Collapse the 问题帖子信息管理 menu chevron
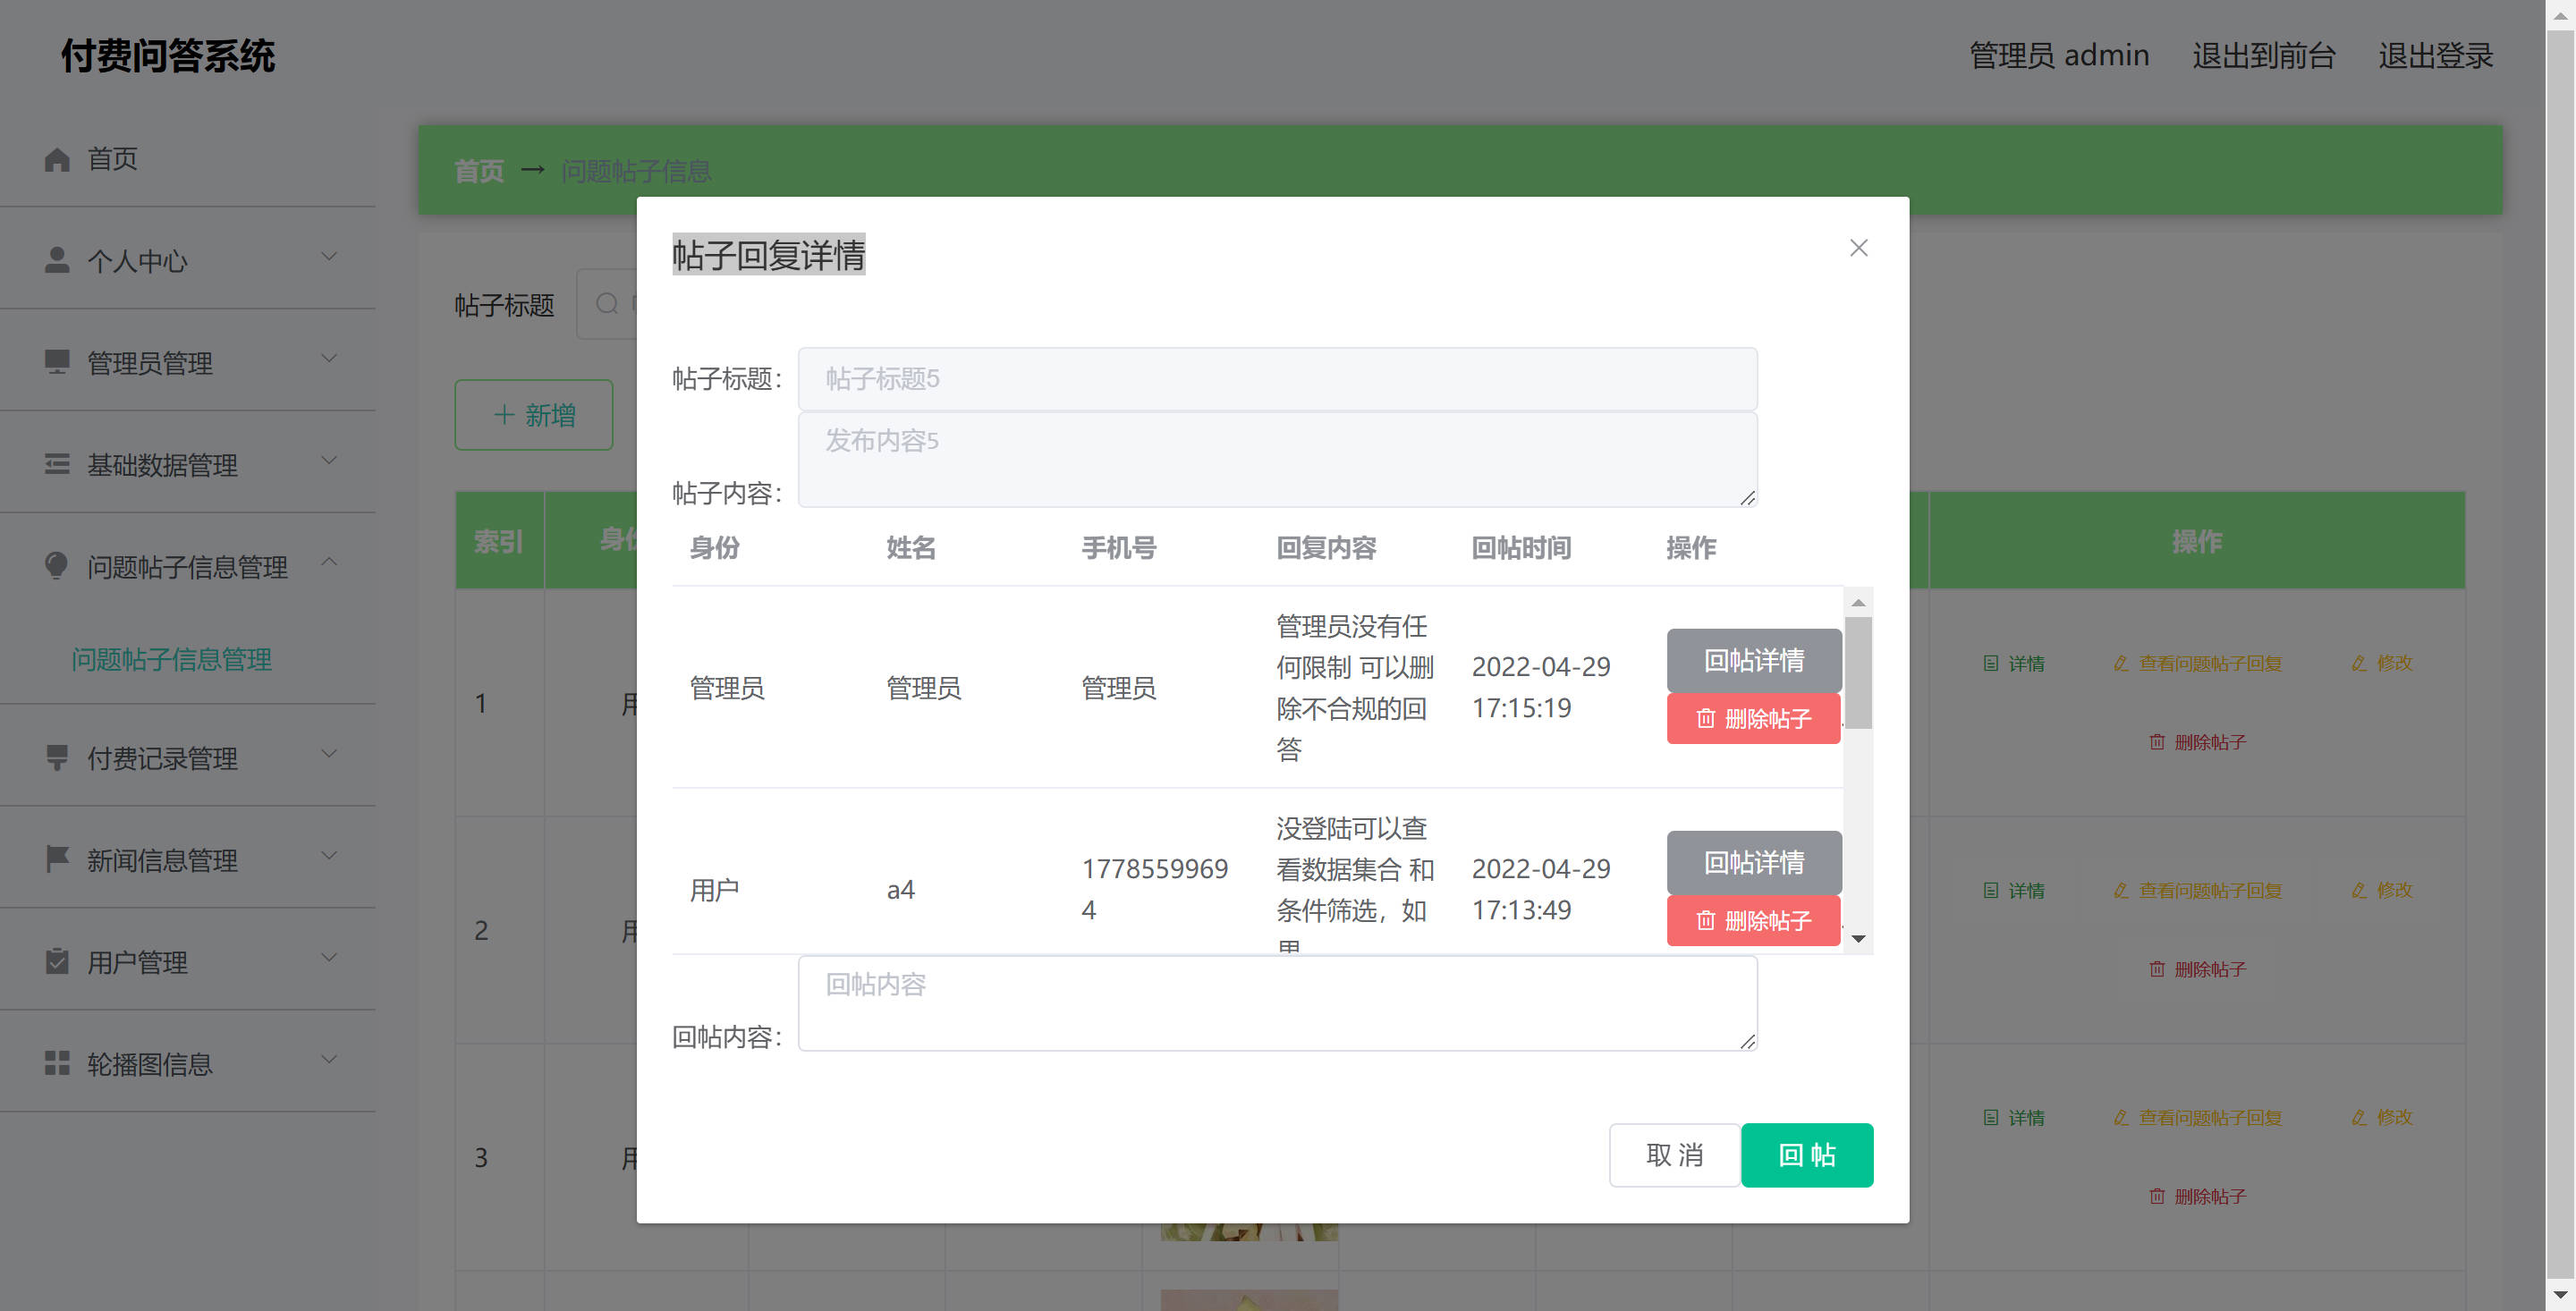Viewport: 2576px width, 1311px height. point(329,563)
